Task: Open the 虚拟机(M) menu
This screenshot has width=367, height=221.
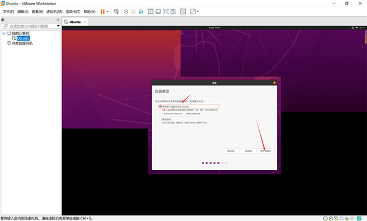Action: (x=54, y=11)
